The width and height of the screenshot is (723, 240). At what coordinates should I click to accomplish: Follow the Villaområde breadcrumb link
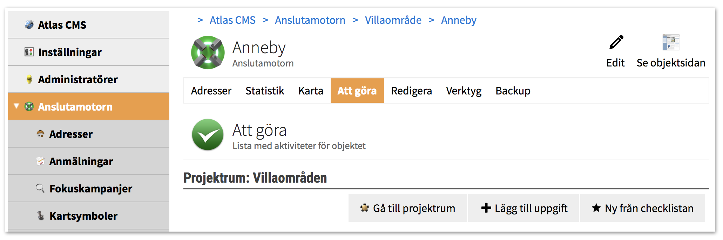point(393,20)
